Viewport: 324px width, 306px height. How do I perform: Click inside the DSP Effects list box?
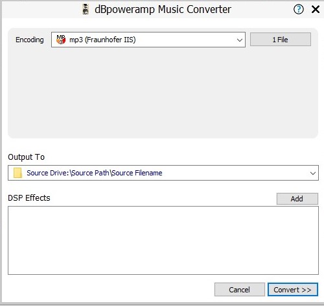point(163,240)
